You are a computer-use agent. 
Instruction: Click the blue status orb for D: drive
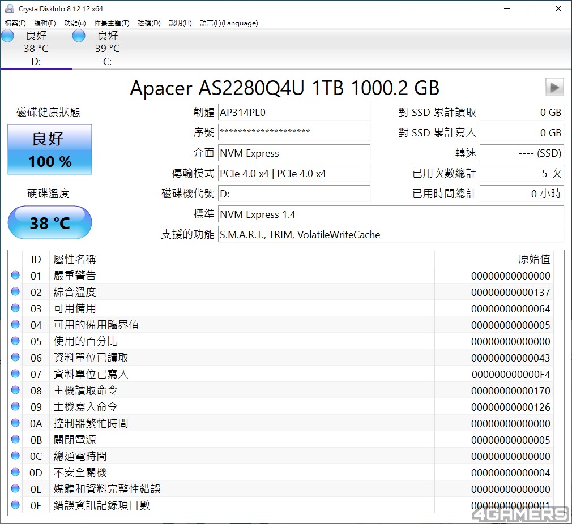pos(8,36)
